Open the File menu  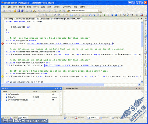pos(4,7)
